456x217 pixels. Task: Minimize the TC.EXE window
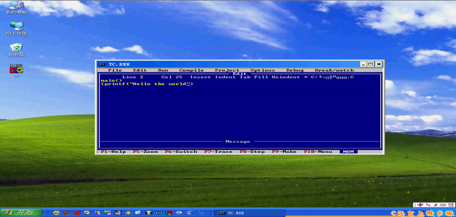(364, 64)
